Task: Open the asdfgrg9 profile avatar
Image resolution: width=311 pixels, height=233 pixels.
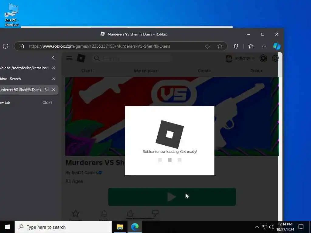Action: [x=229, y=58]
